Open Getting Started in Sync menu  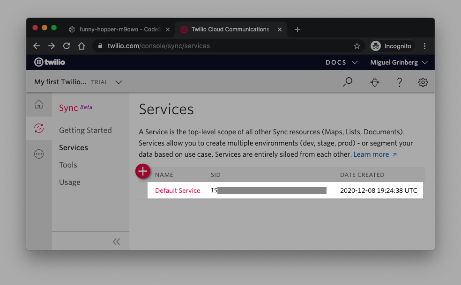(85, 130)
